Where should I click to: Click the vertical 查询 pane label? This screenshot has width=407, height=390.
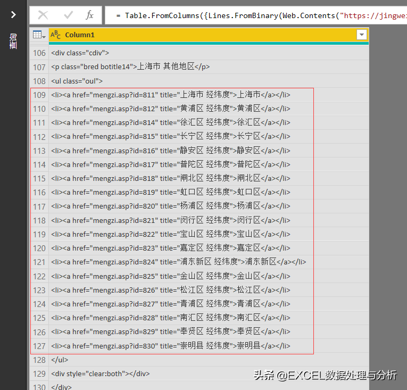coord(13,41)
